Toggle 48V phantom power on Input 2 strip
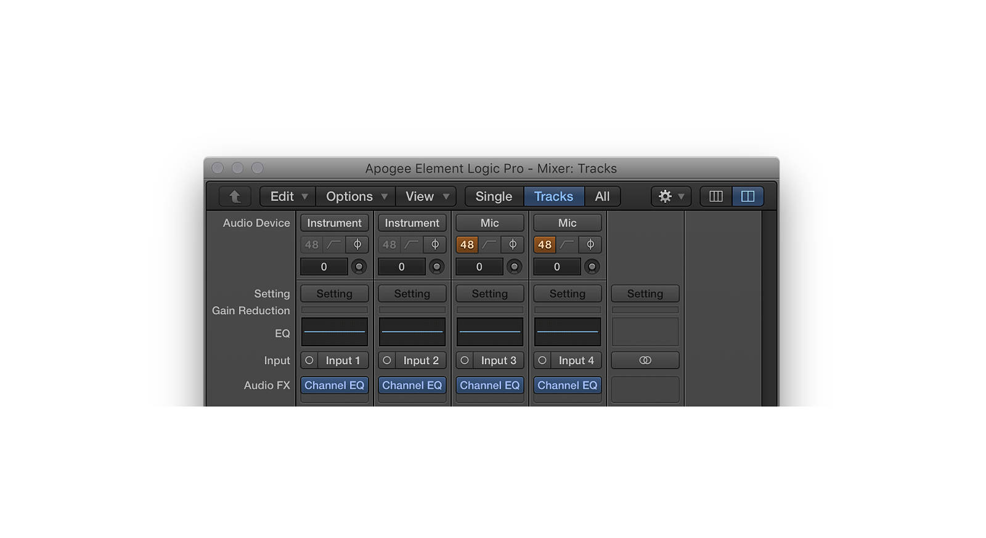This screenshot has height=538, width=986. point(389,245)
